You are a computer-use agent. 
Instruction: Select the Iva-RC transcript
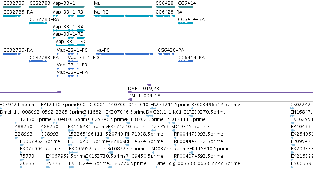click(x=123, y=16)
